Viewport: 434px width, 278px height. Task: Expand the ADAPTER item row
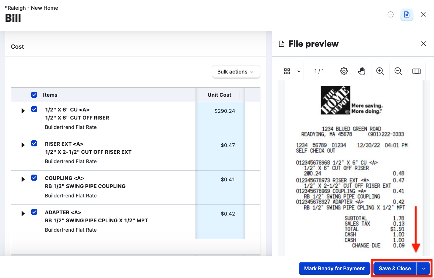(x=23, y=214)
